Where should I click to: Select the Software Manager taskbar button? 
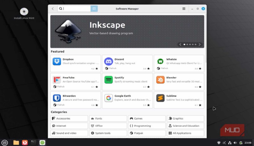coord(42,143)
